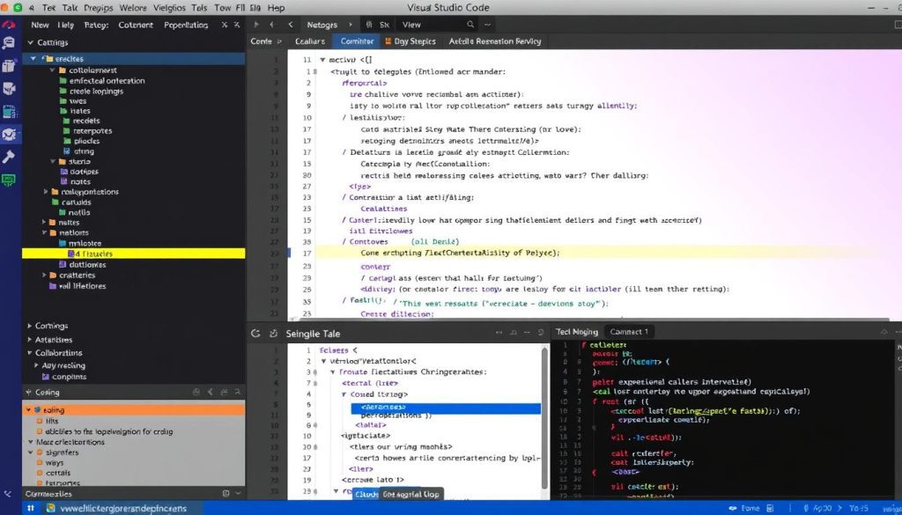The width and height of the screenshot is (902, 515).
Task: Expand the cratteries folder arrow
Action: tap(44, 276)
